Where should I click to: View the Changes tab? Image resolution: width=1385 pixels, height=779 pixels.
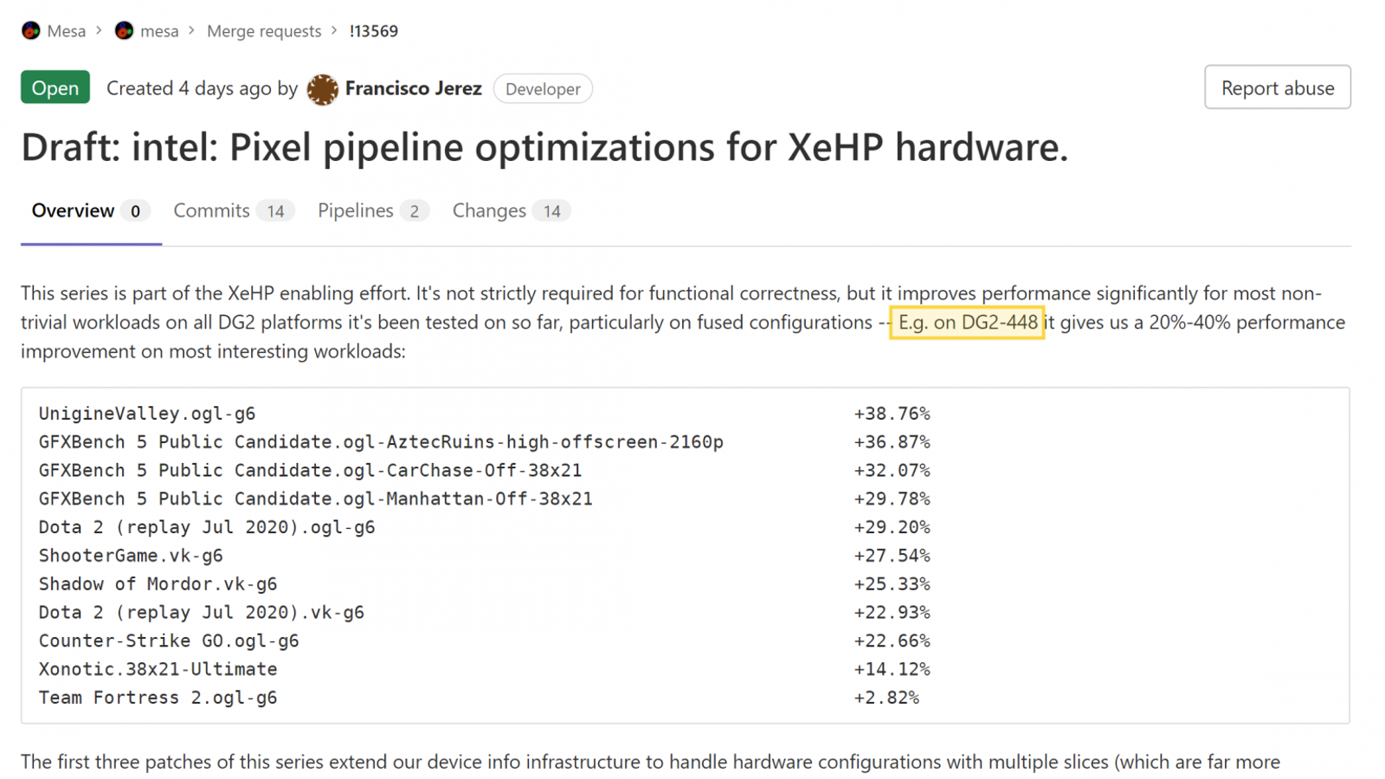click(489, 211)
